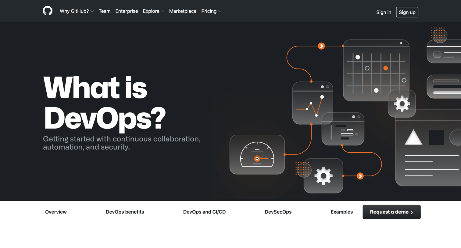Viewport: 461px width, 248px height.
Task: Expand the Pricing dropdown
Action: coord(211,11)
